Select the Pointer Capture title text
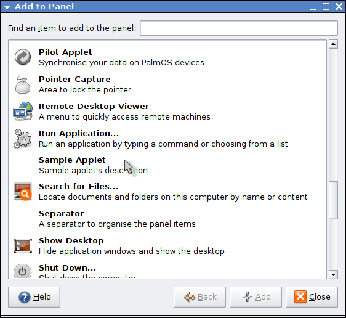 coord(74,79)
